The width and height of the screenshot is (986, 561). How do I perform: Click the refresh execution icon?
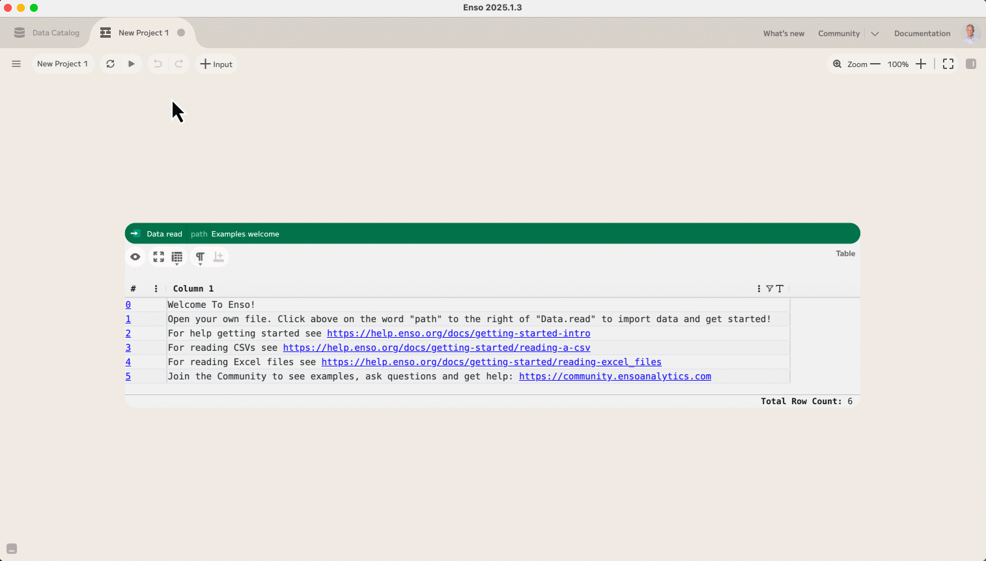tap(111, 64)
